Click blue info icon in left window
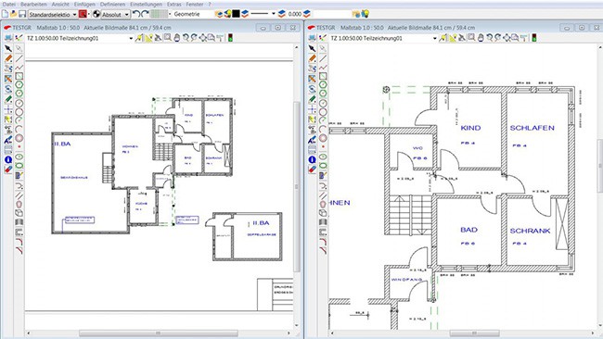Image resolution: width=603 pixels, height=339 pixels. (x=8, y=159)
